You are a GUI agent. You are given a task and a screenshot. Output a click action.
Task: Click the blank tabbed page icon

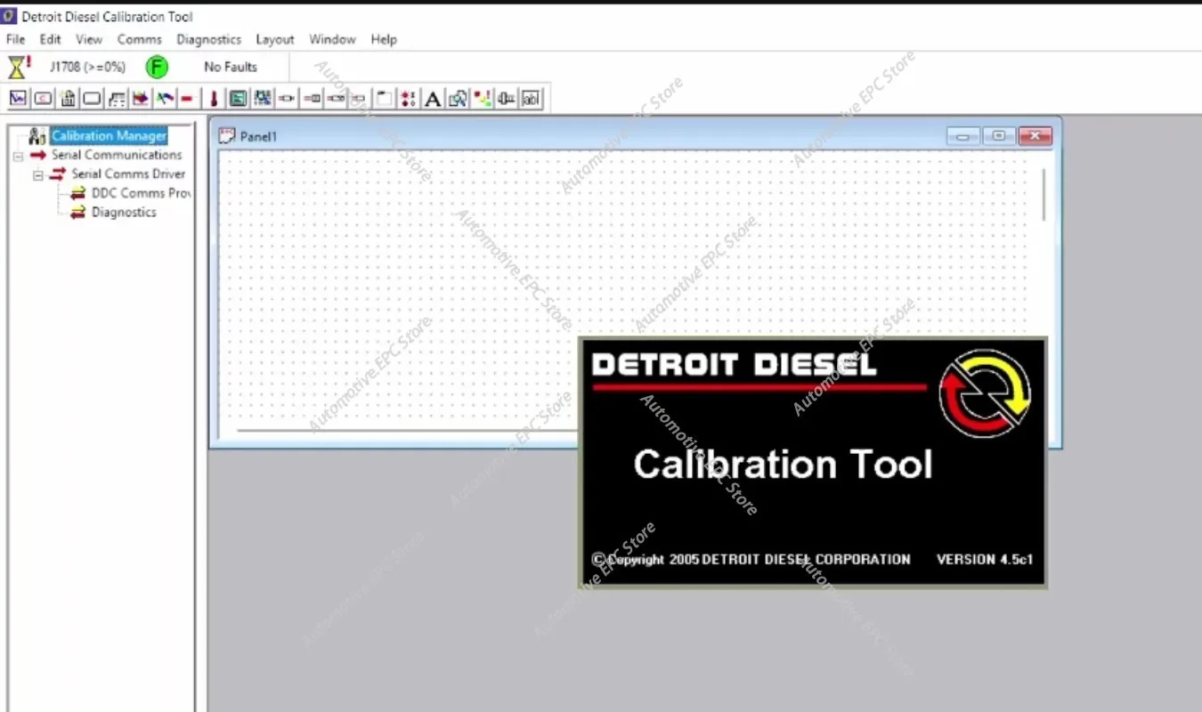tap(384, 98)
